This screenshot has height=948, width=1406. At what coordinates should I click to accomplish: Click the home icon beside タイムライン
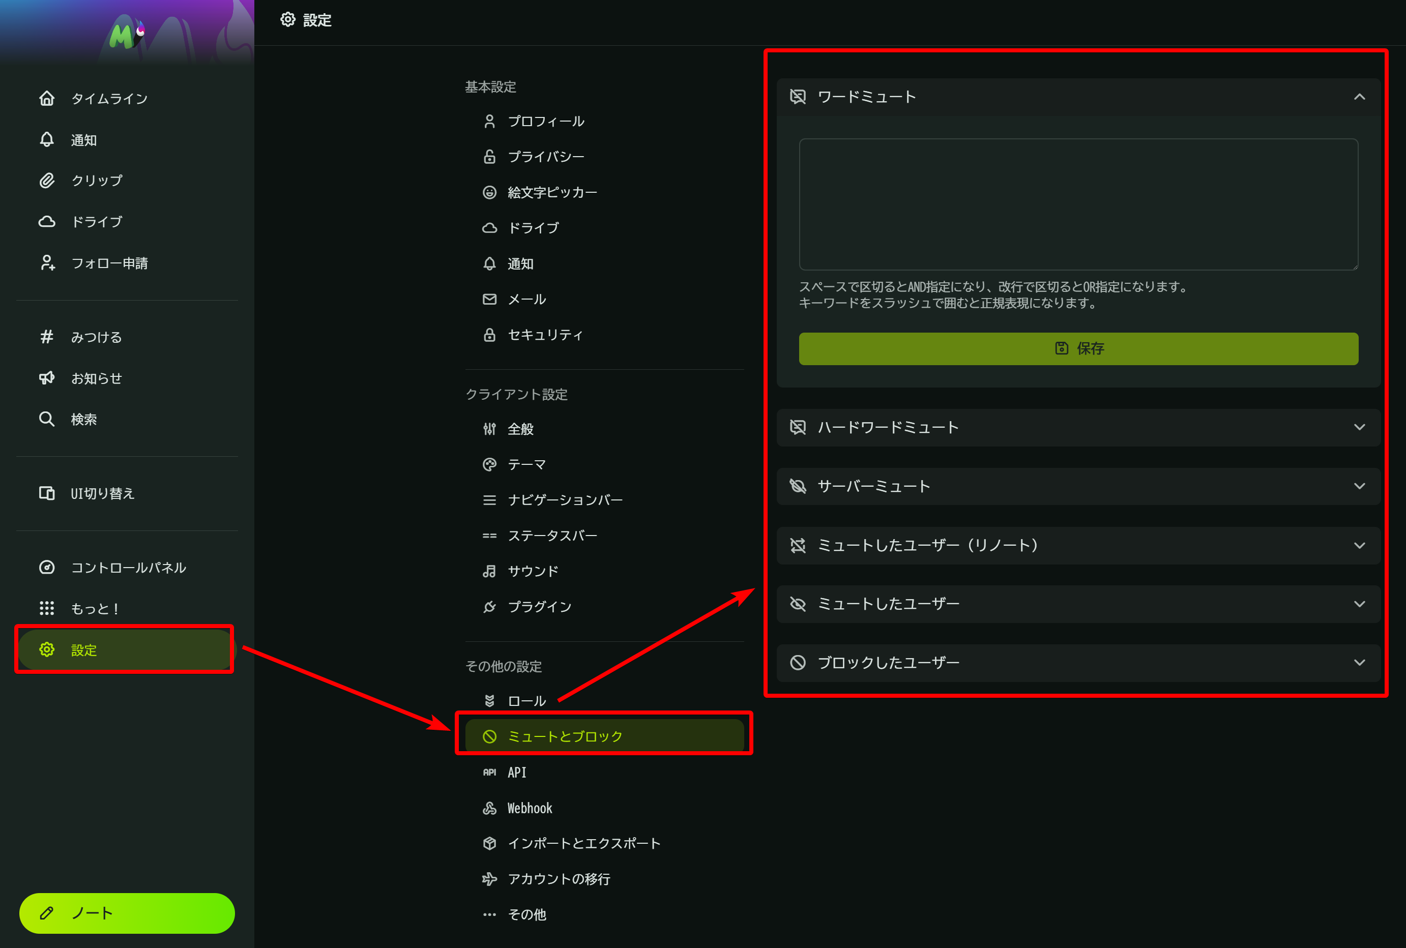coord(47,99)
